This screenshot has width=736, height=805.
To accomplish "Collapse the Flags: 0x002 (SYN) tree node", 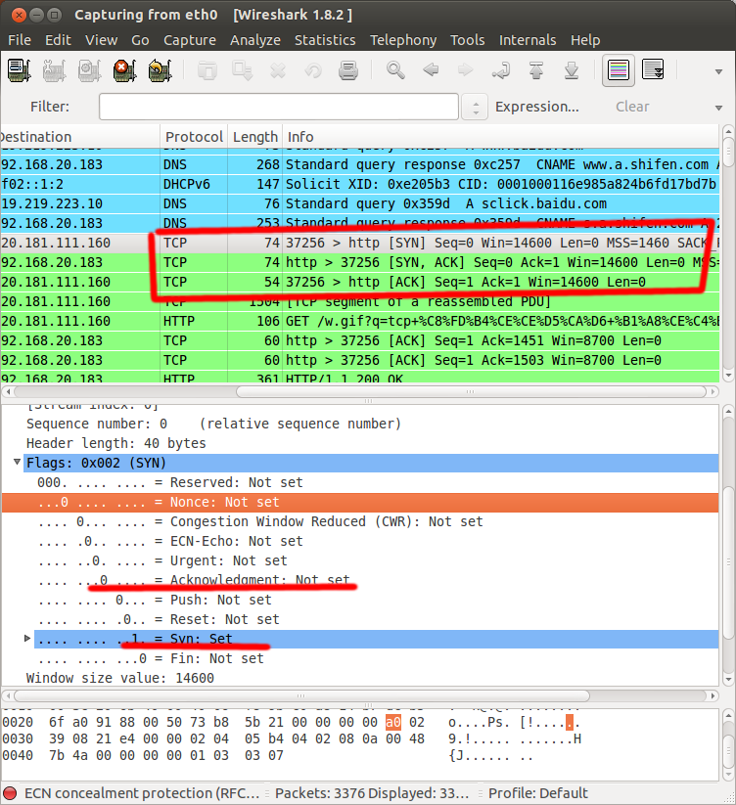I will [17, 462].
